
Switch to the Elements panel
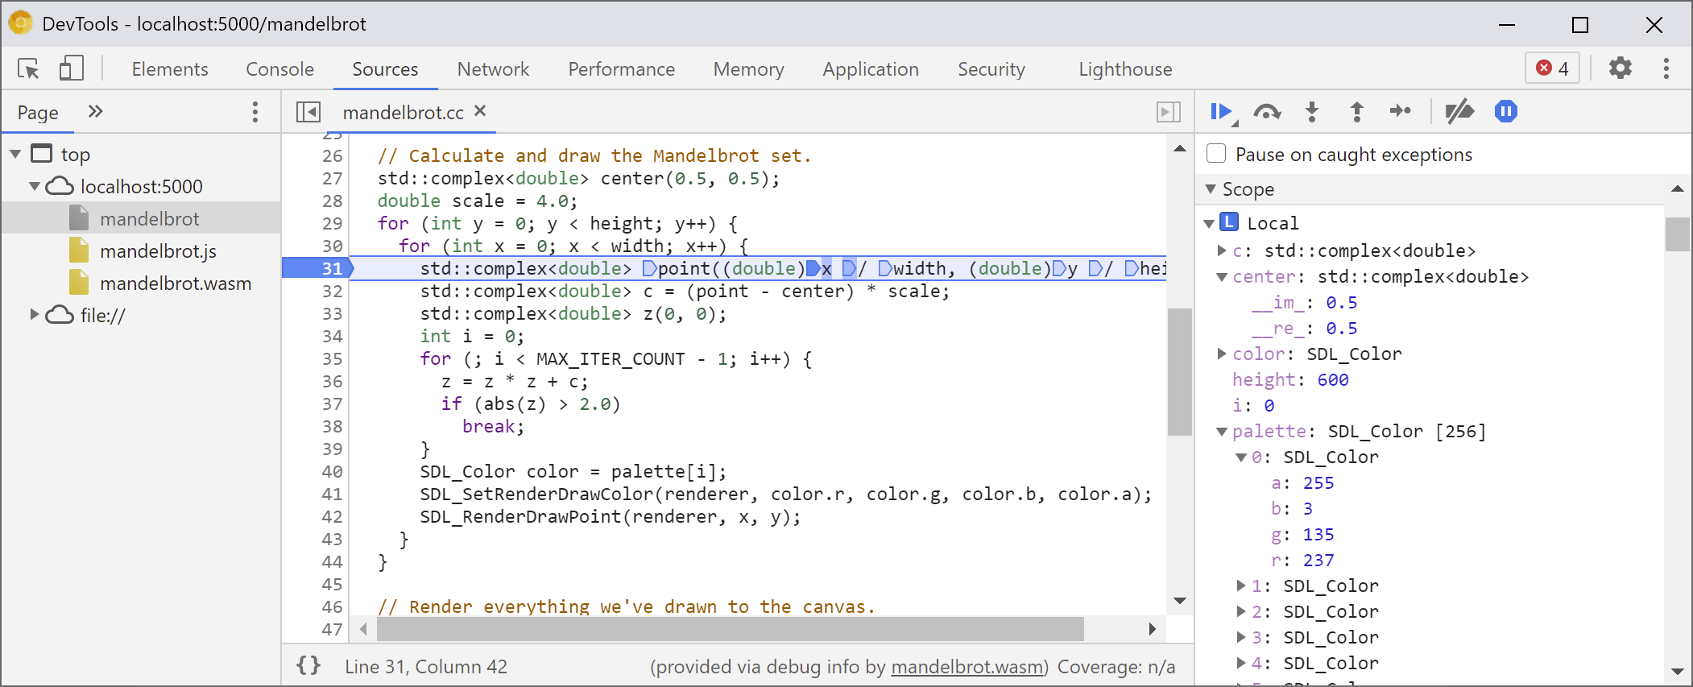click(x=170, y=69)
